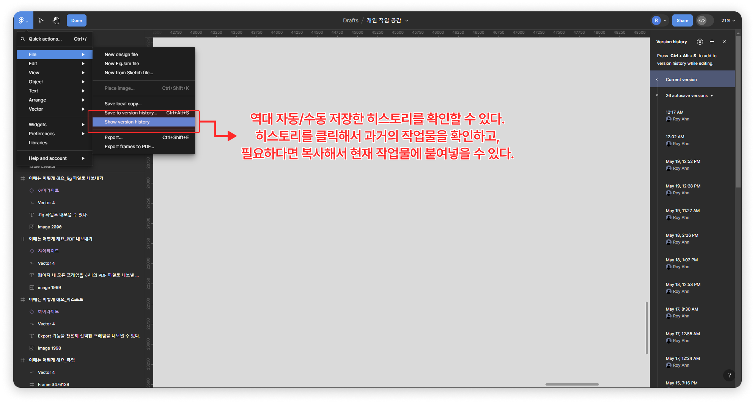The image size is (755, 403).
Task: Open version history filter icon
Action: click(700, 42)
